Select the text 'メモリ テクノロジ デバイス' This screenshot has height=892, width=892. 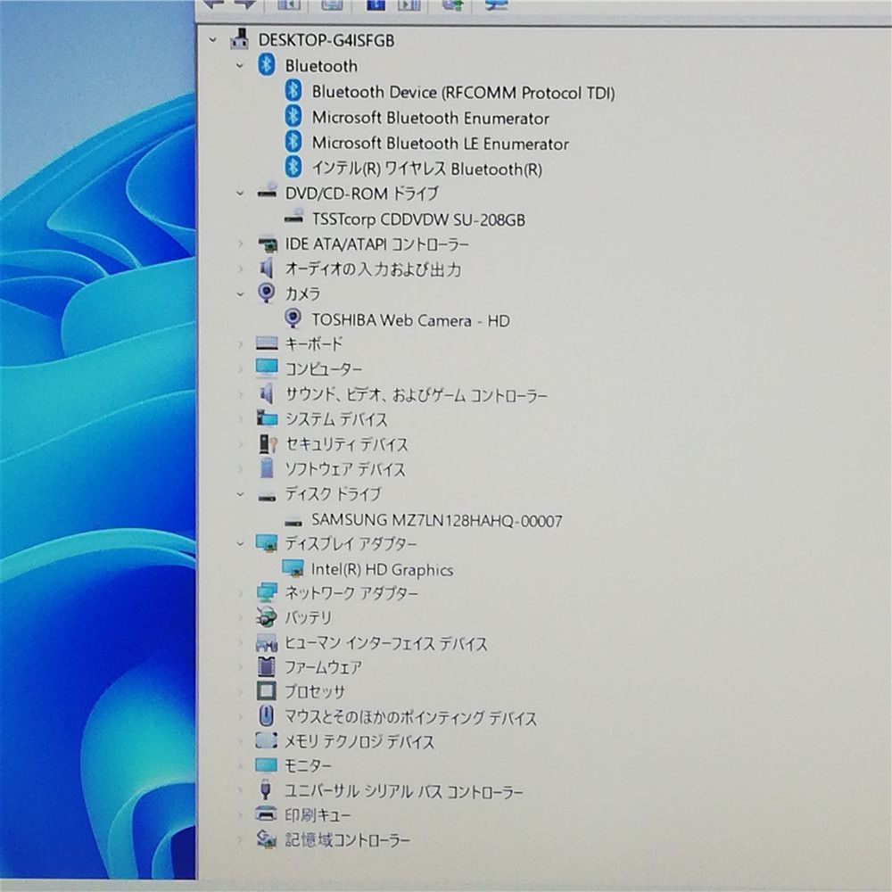tap(359, 741)
